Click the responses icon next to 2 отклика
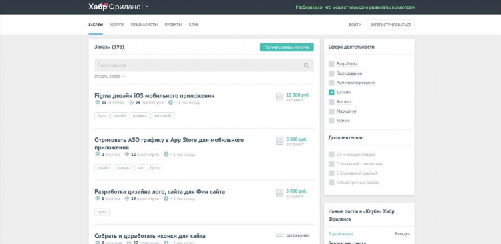The image size is (501, 244). click(98, 155)
